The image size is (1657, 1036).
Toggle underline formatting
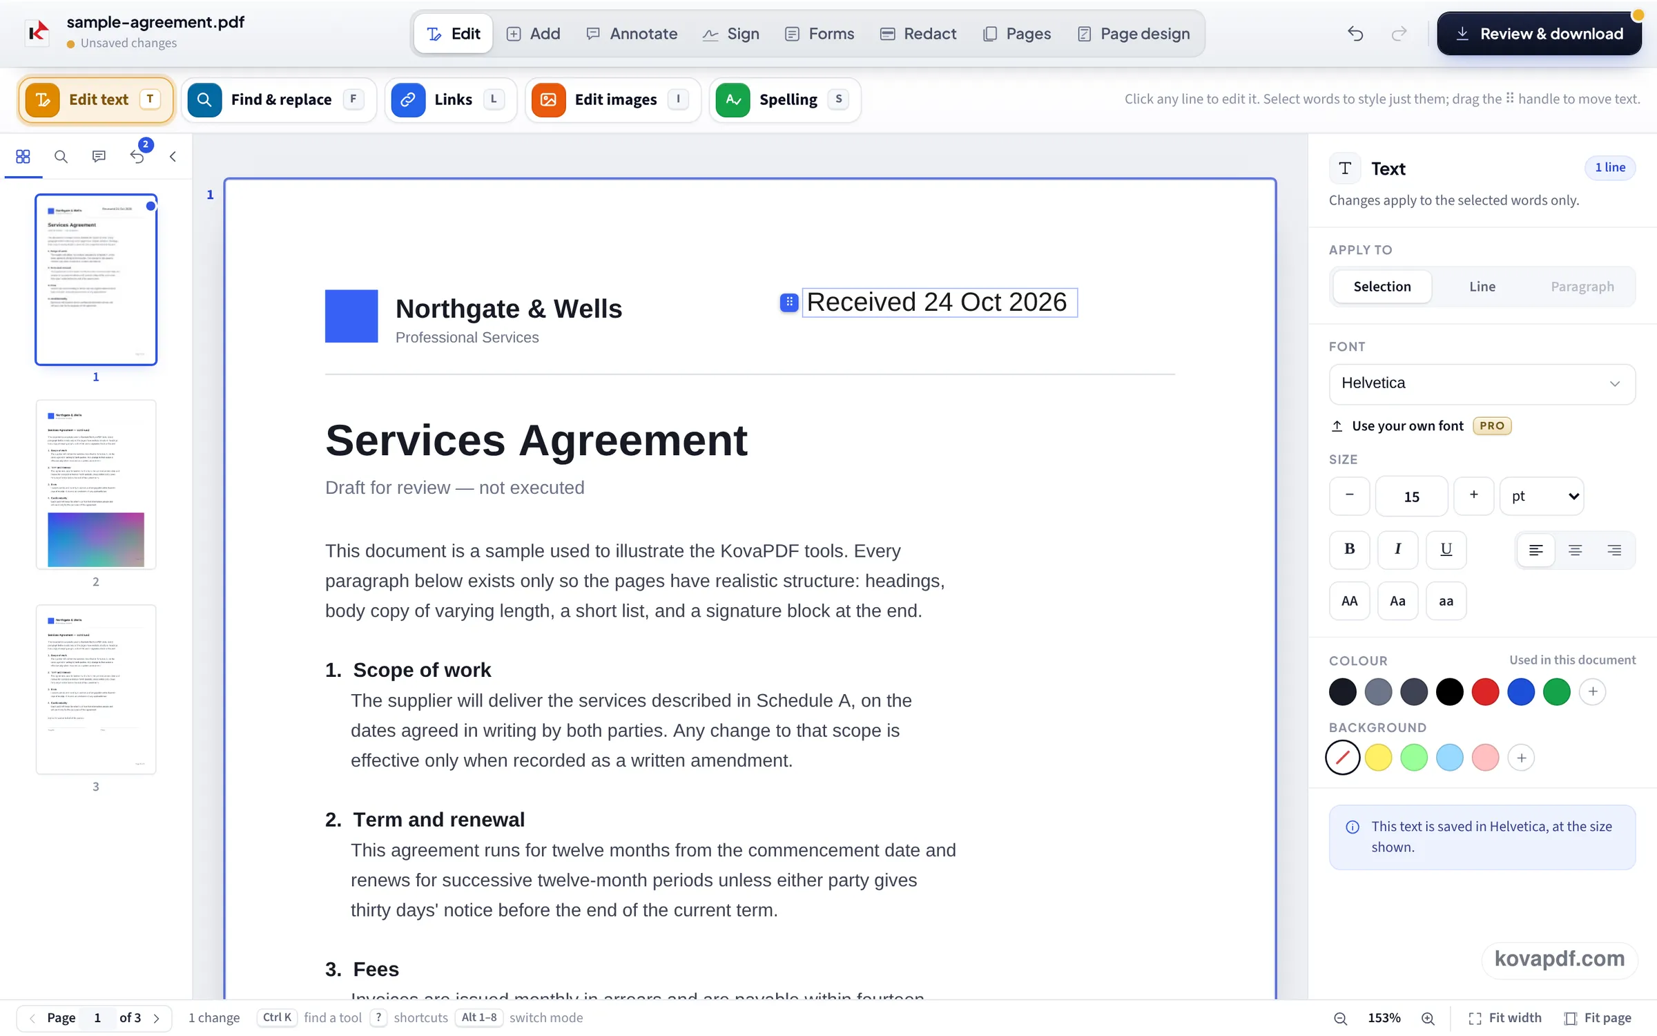pos(1446,549)
